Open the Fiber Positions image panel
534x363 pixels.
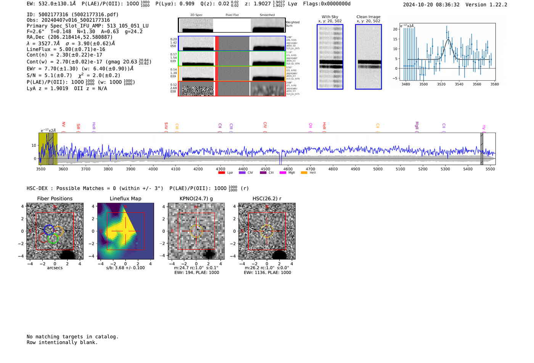click(55, 231)
